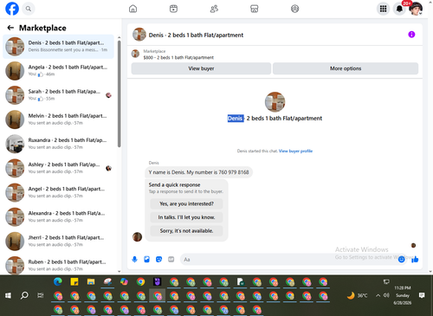Open Sticky Notes from taskbar
Image resolution: width=433 pixels, height=316 pixels.
(74, 281)
